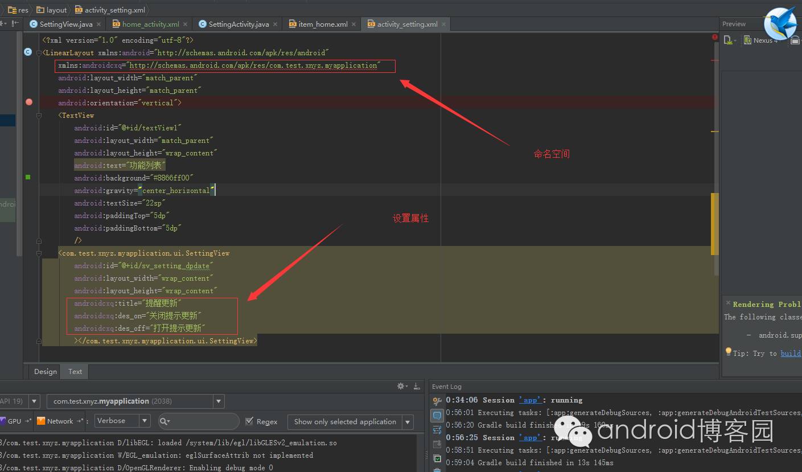Screen dimensions: 802x472
Task: Click the Event Log panel title
Action: coord(447,387)
